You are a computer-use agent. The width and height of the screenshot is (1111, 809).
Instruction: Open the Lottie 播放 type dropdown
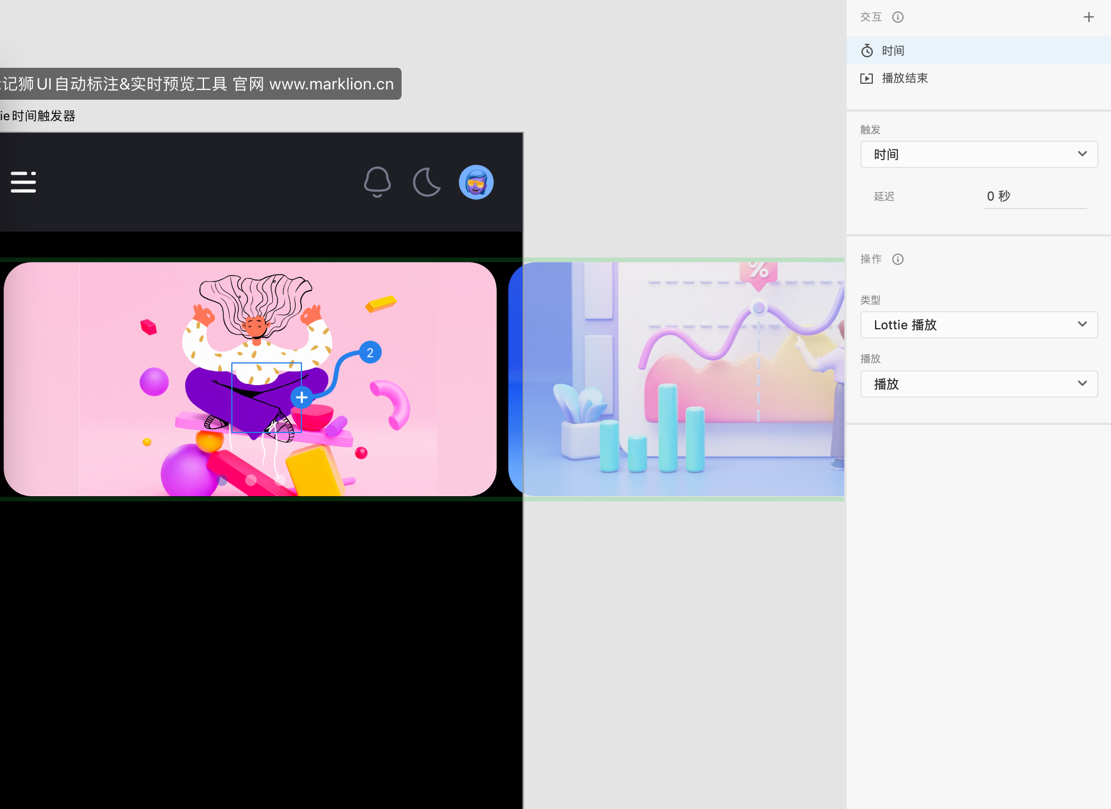click(979, 325)
